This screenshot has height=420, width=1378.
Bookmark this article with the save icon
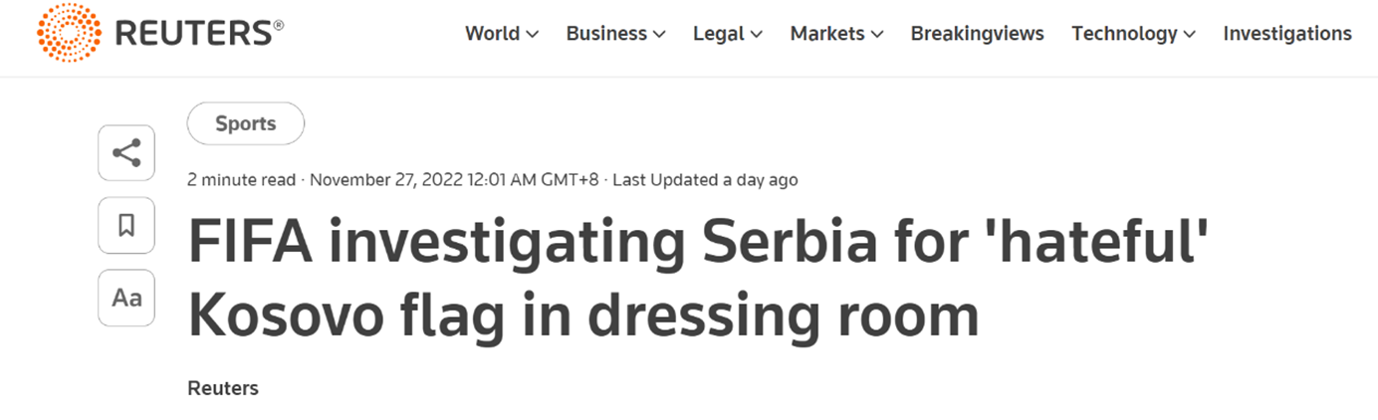tap(126, 225)
